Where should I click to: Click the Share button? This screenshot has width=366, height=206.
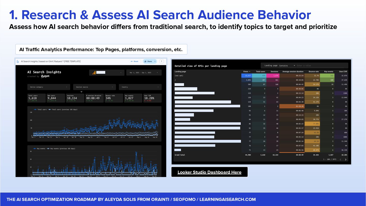[148, 61]
